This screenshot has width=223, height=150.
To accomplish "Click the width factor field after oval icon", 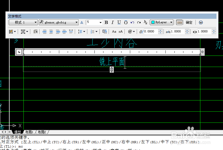I will [205, 31].
